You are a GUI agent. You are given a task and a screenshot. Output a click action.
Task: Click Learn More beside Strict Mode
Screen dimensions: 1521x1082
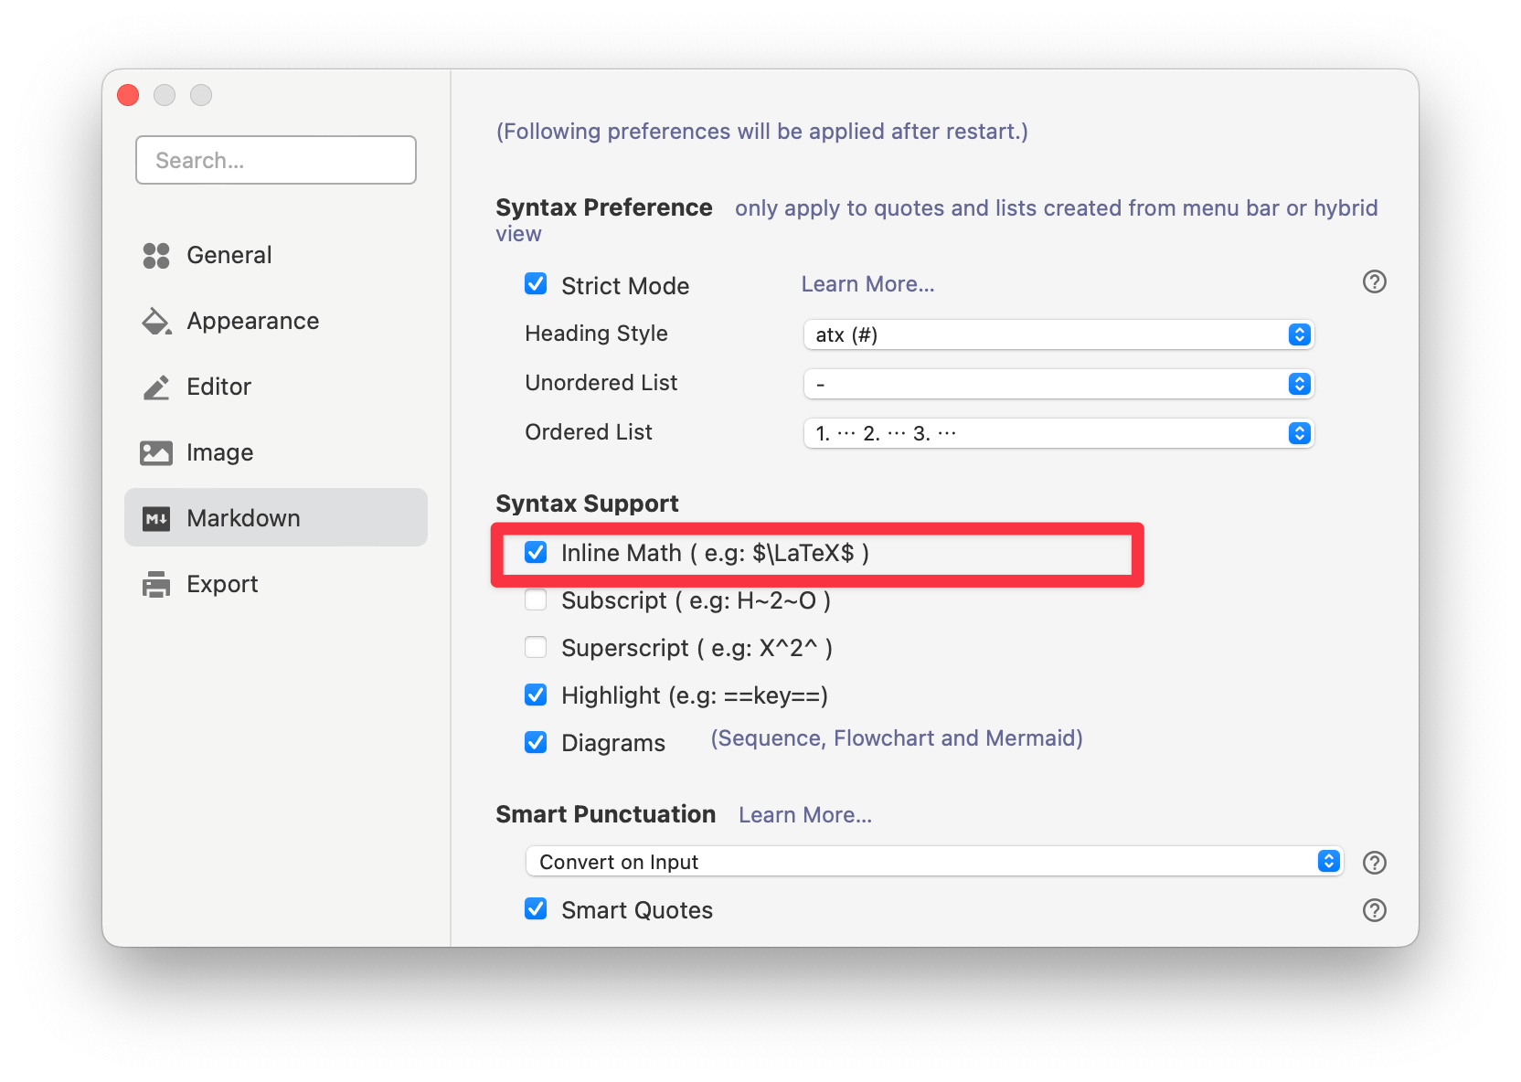click(866, 283)
